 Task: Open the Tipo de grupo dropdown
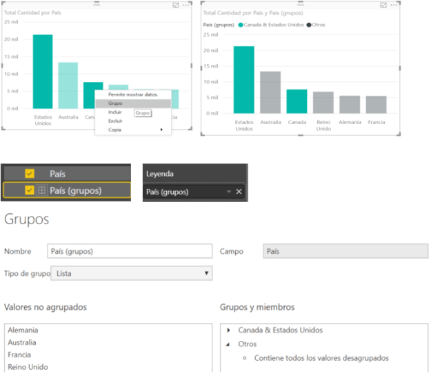pos(206,274)
